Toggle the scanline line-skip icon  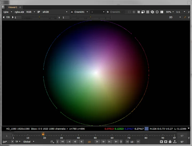tap(148, 12)
